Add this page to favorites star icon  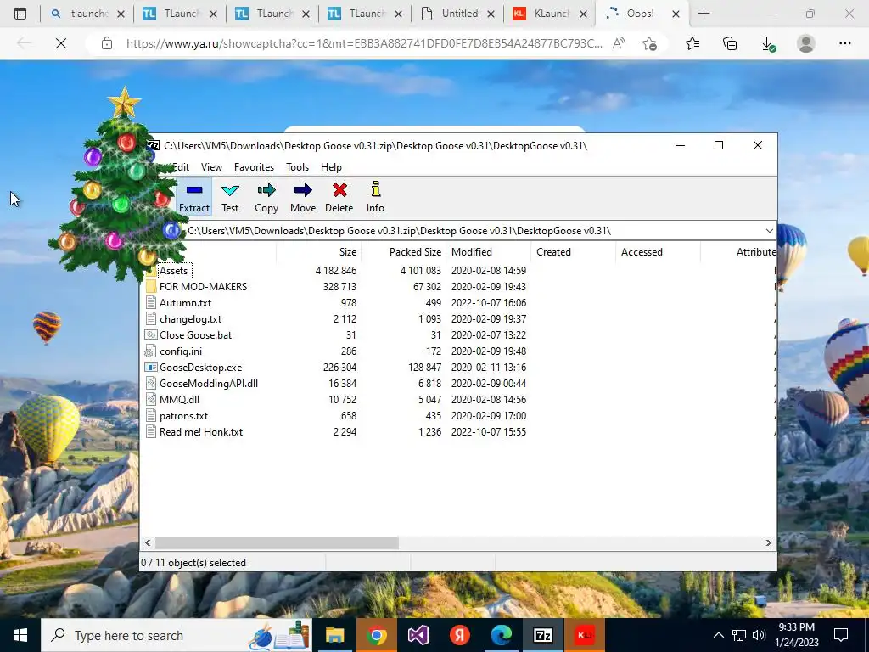(649, 43)
